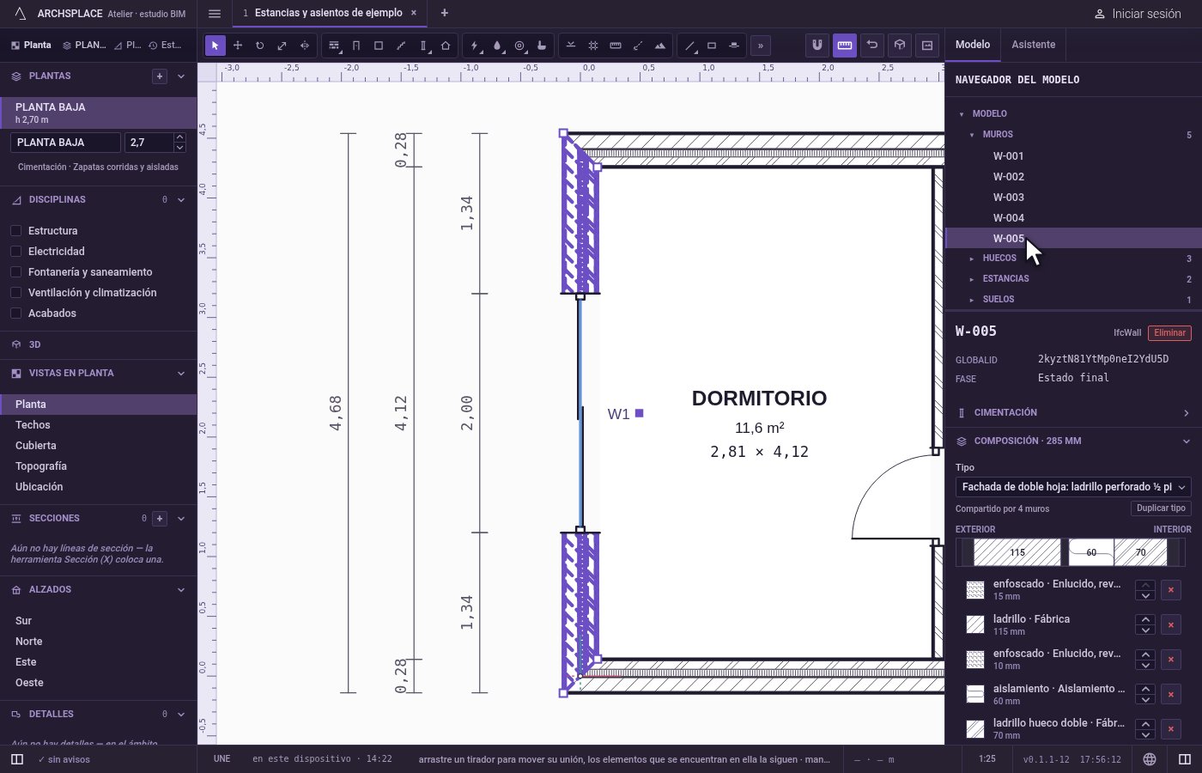Select the plumbing water-drop tool
The image size is (1202, 773).
(497, 46)
